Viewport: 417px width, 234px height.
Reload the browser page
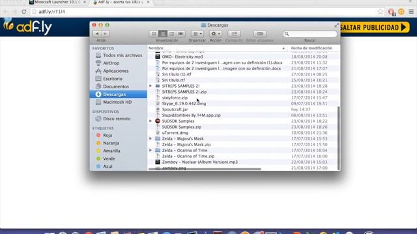24,12
